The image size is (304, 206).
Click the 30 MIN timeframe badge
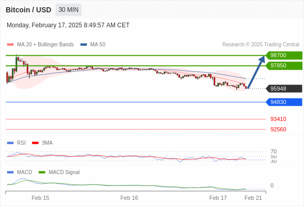coord(69,10)
